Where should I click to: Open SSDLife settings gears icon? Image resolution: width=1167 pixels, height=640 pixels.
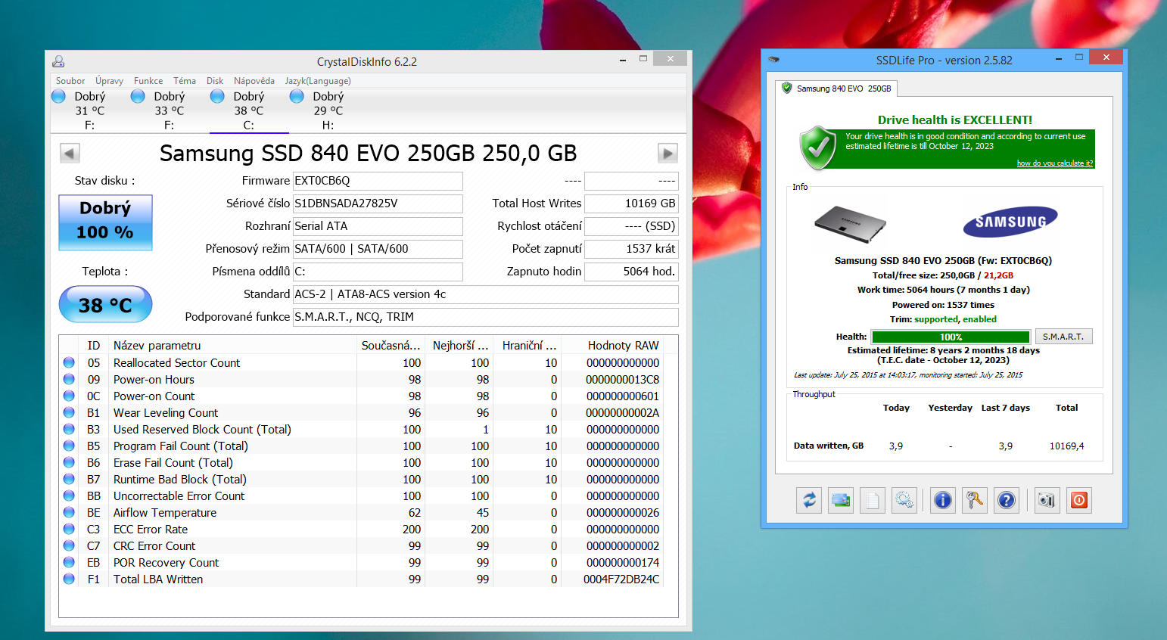(x=904, y=500)
